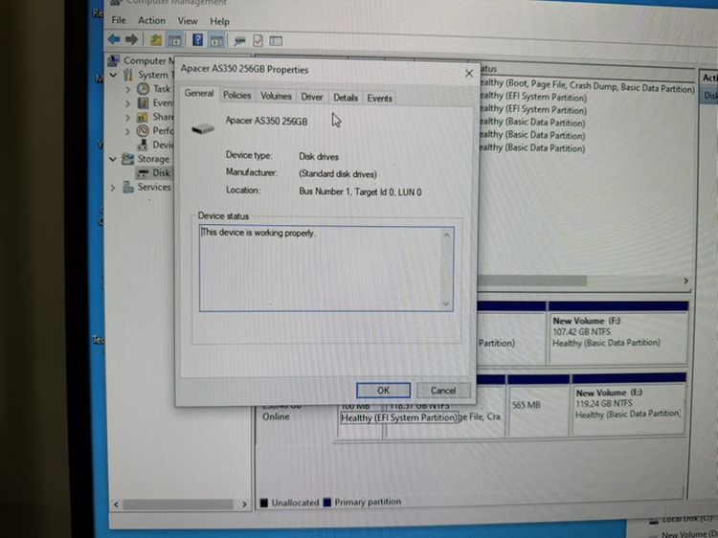Click the Healthy (EFI System Partition) block
Image resolution: width=718 pixels, height=538 pixels.
[x=399, y=417]
